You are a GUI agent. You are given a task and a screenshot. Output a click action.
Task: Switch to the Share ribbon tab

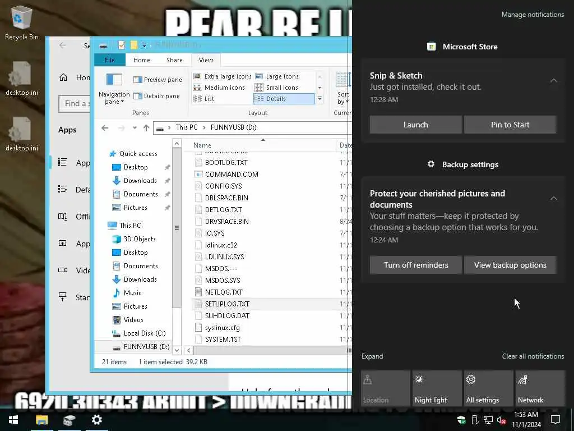(x=174, y=60)
